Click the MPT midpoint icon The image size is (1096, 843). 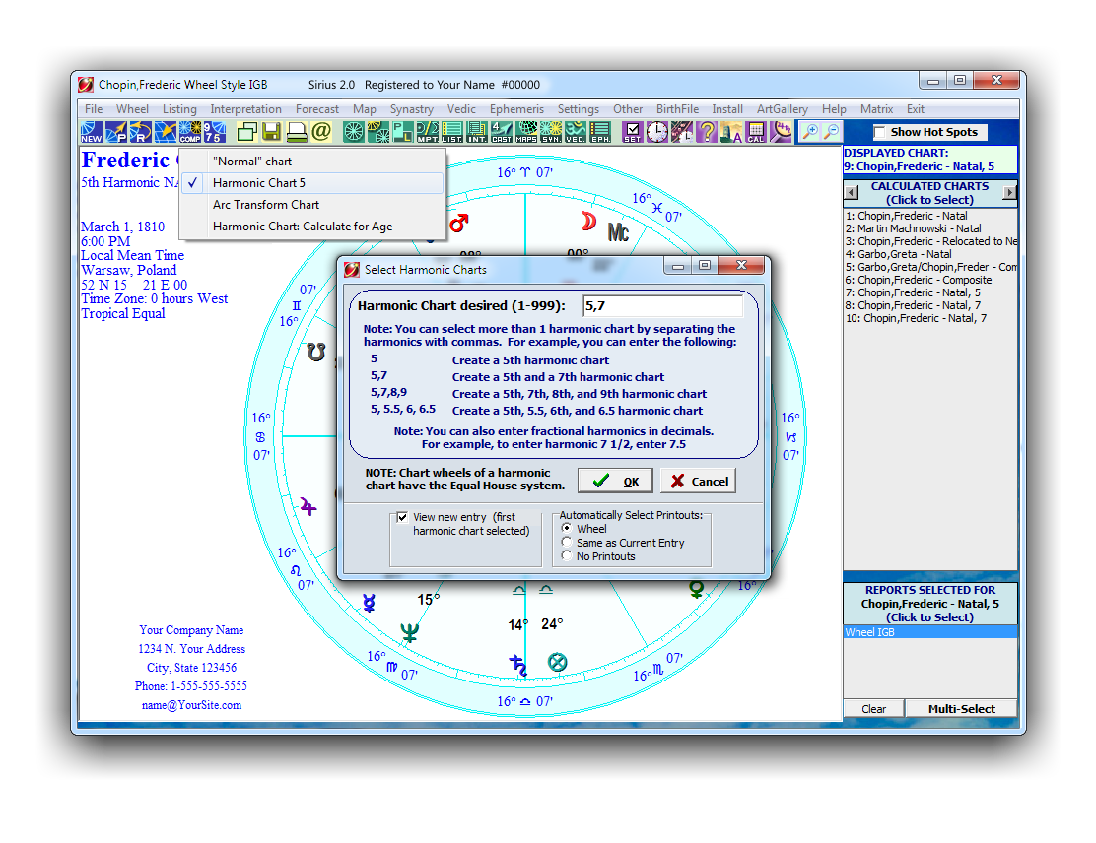click(x=427, y=132)
